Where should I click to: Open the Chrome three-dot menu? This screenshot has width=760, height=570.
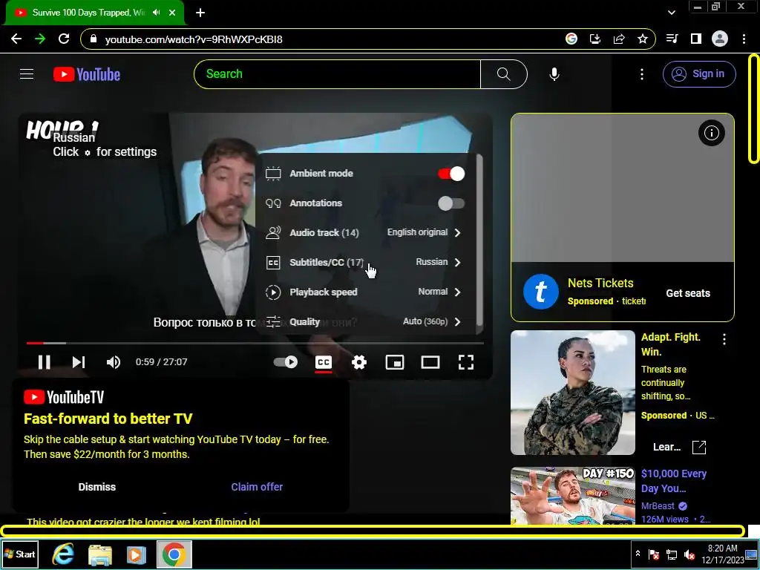tap(744, 39)
